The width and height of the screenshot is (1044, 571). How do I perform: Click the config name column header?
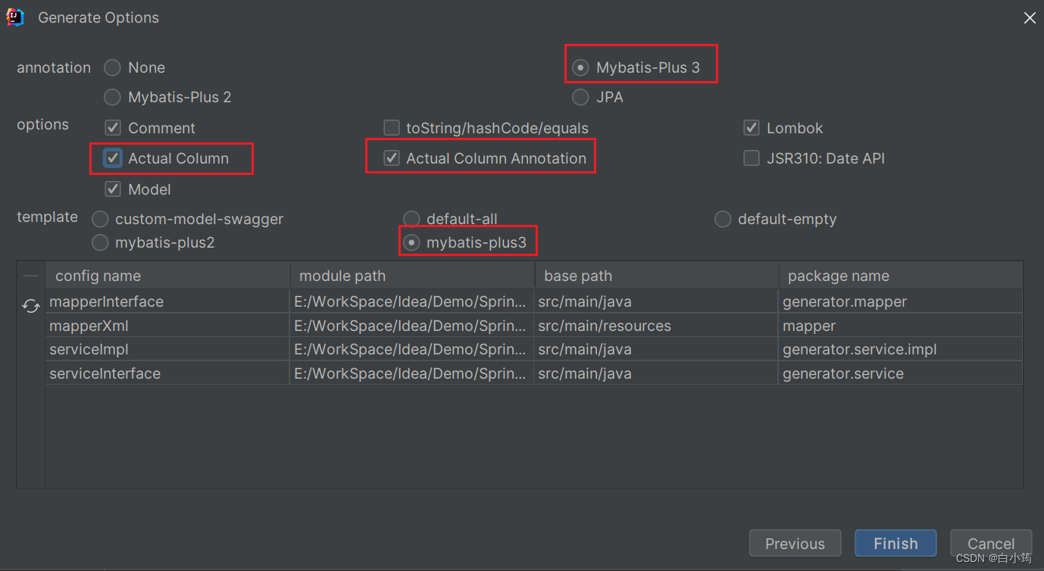tap(168, 276)
